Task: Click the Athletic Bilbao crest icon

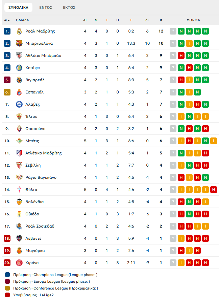Action: pos(19,56)
